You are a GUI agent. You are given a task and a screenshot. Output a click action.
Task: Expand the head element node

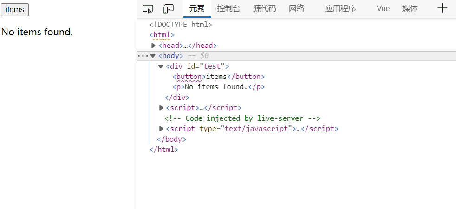(153, 46)
